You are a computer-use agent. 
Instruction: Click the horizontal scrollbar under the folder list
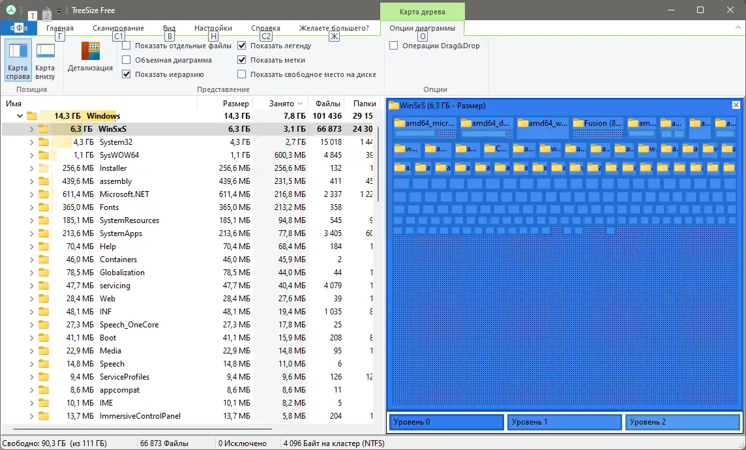pyautogui.click(x=143, y=428)
